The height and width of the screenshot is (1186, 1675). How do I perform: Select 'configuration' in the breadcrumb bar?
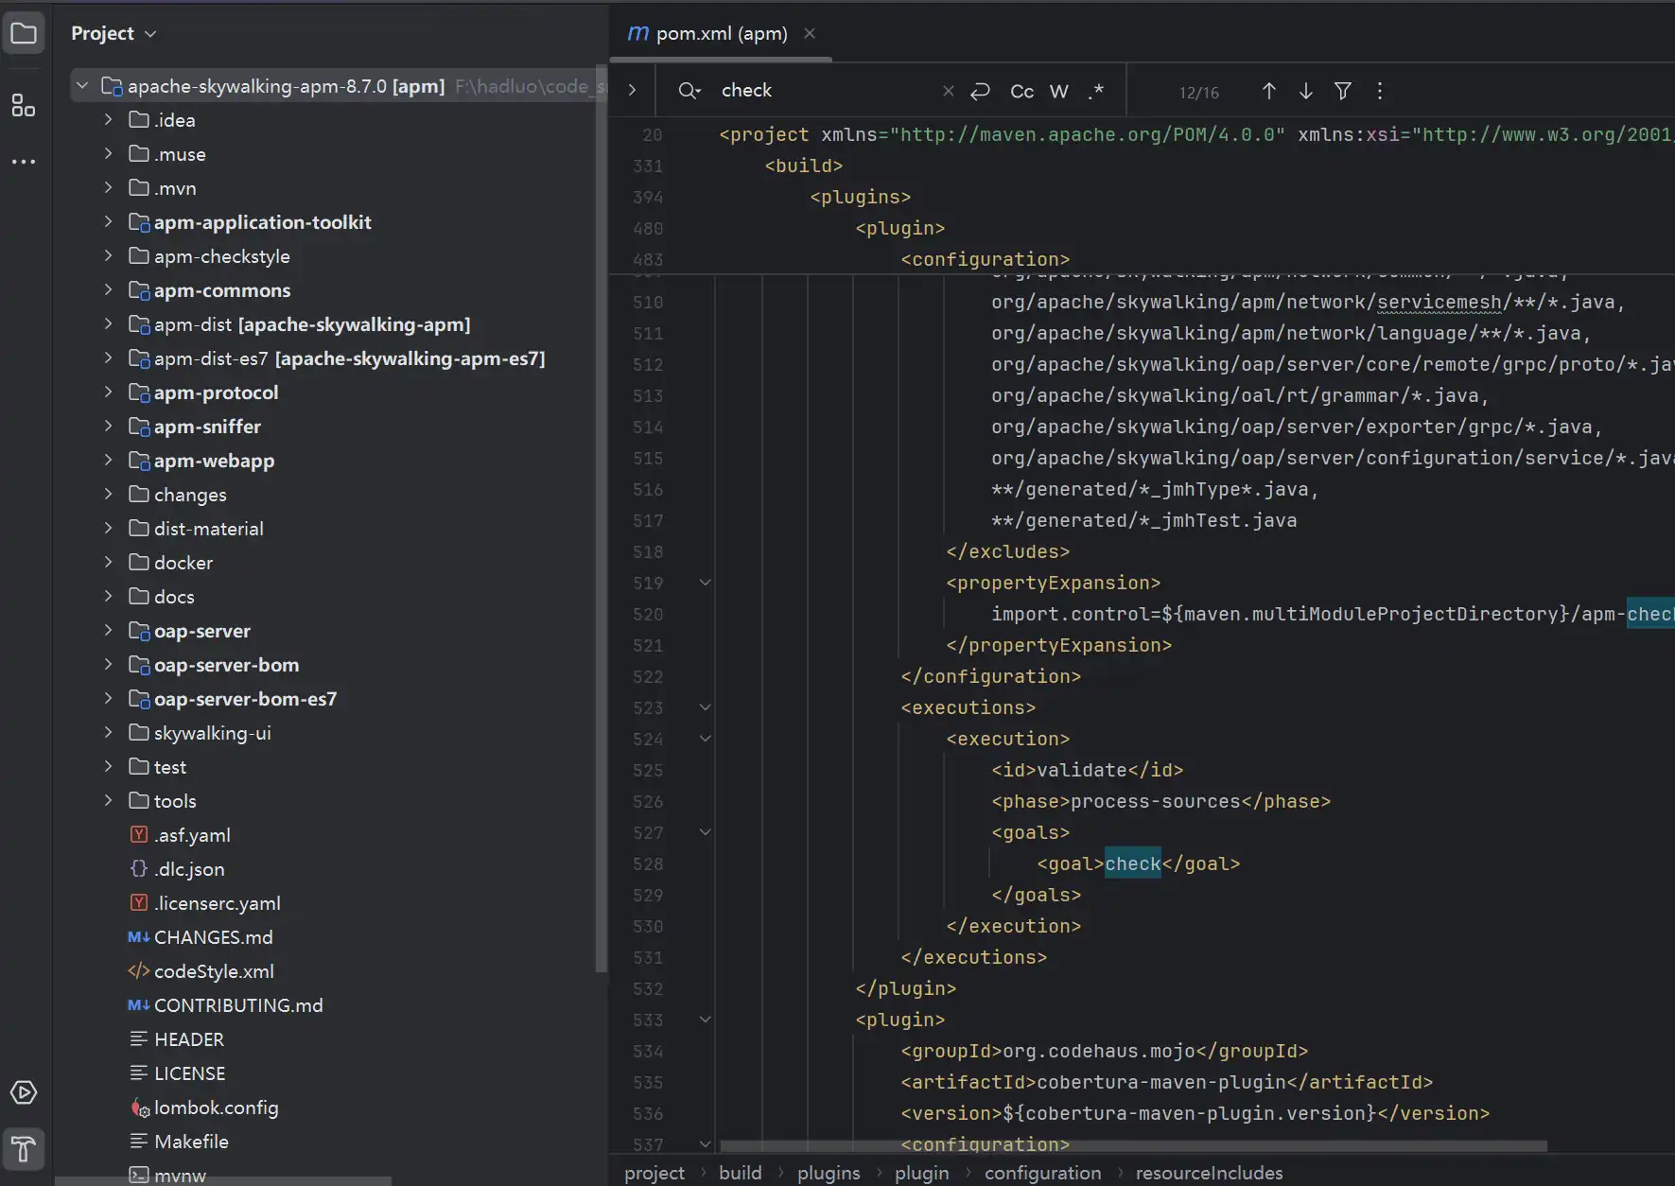coord(1043,1173)
